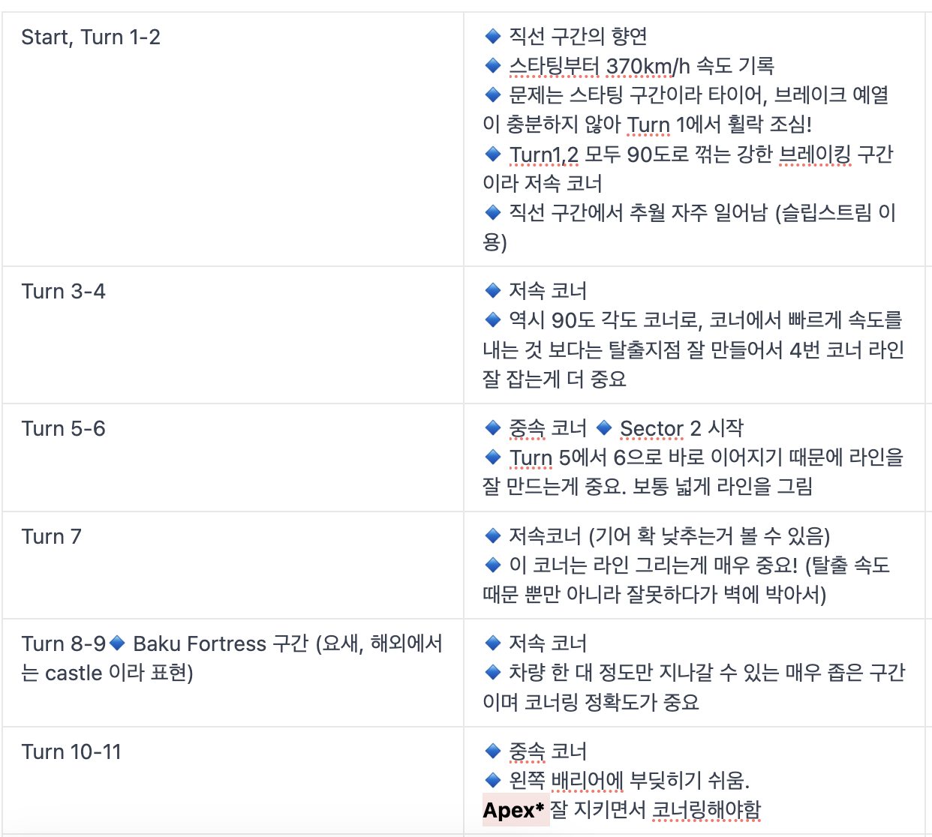Click the word "castle" in the Turn 8-9 cell
The height and width of the screenshot is (837, 932).
click(74, 673)
